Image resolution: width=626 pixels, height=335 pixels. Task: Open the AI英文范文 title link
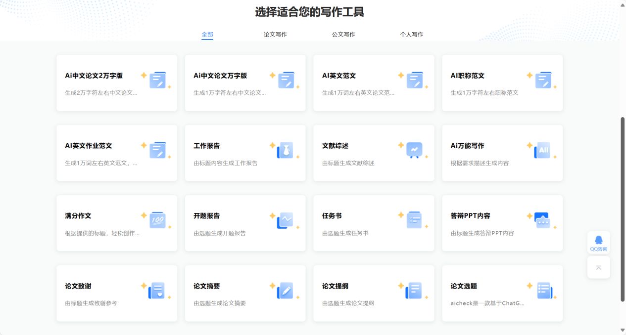[339, 76]
